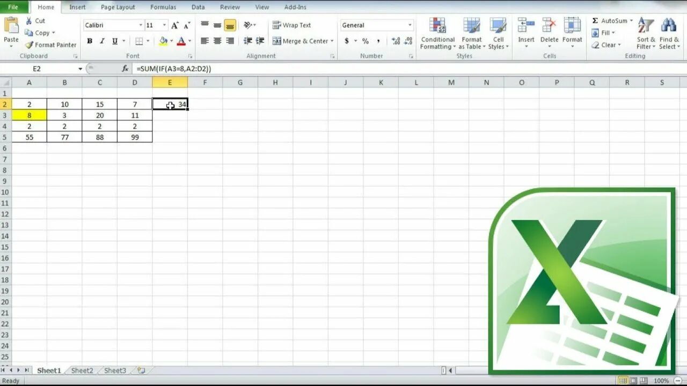Toggle Middle Align
Image resolution: width=687 pixels, height=386 pixels.
click(x=217, y=25)
